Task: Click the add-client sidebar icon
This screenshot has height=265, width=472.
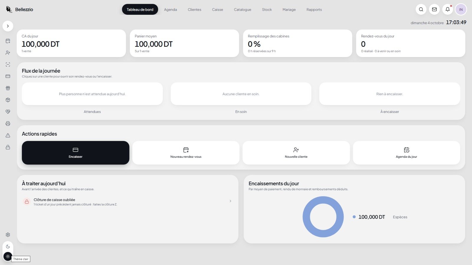Action: coord(8,53)
